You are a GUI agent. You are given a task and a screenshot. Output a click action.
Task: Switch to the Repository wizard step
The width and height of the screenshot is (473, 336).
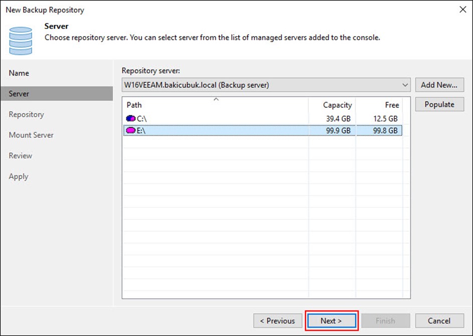tap(26, 115)
